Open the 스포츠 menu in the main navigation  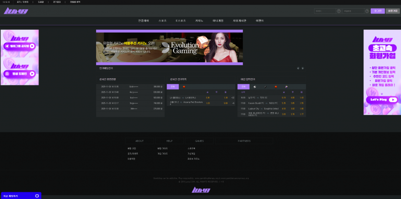(x=162, y=21)
